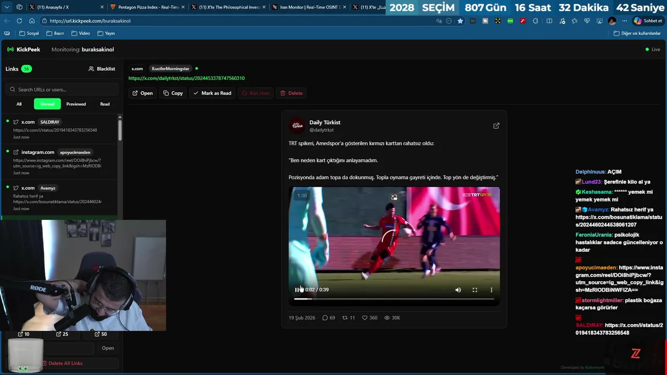This screenshot has width=667, height=375.
Task: Click the Ban User button
Action: [x=256, y=93]
